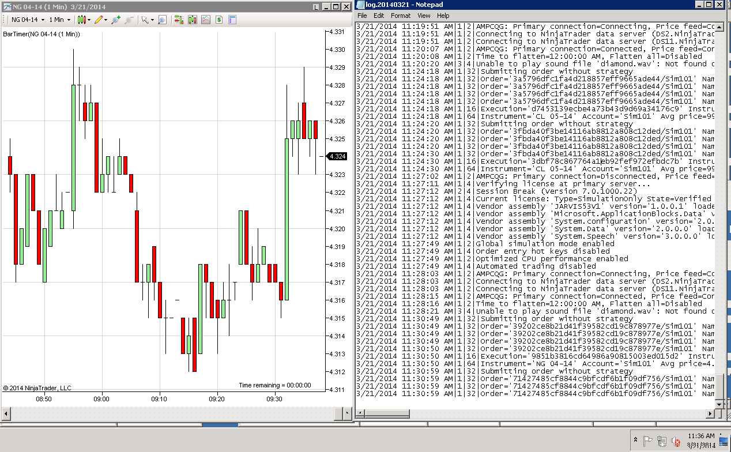Screen dimensions: 731x452
Task: Open the data series icon
Action: pos(193,20)
